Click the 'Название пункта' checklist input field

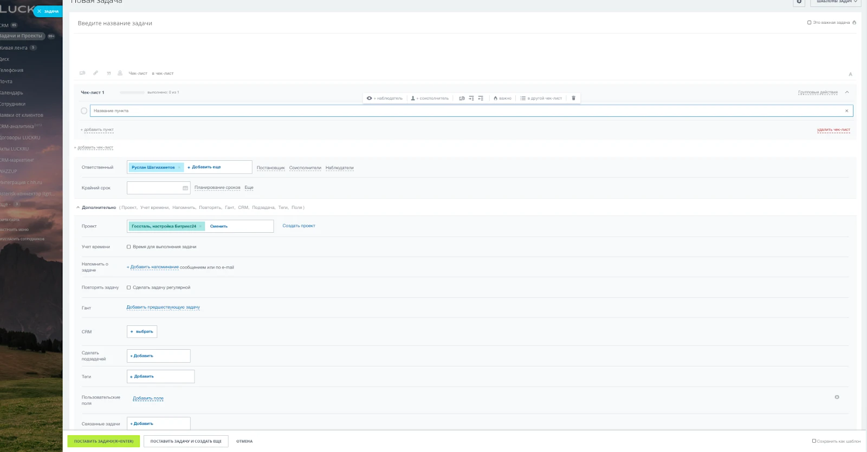[x=466, y=111]
